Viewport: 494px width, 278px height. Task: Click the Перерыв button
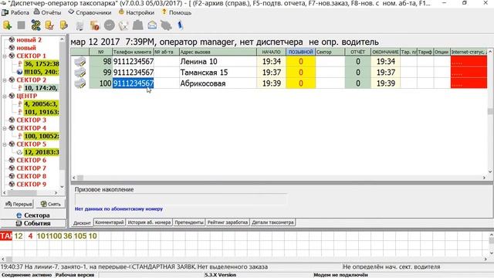(19, 204)
